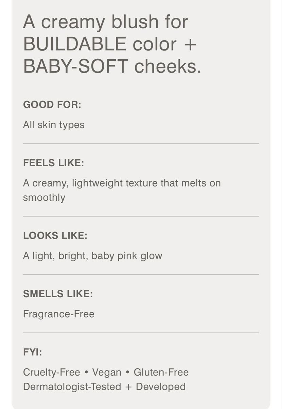Screen dimensions: 282x409
Task: Click the Dermatologist-Tested + Developed text
Action: tap(104, 387)
